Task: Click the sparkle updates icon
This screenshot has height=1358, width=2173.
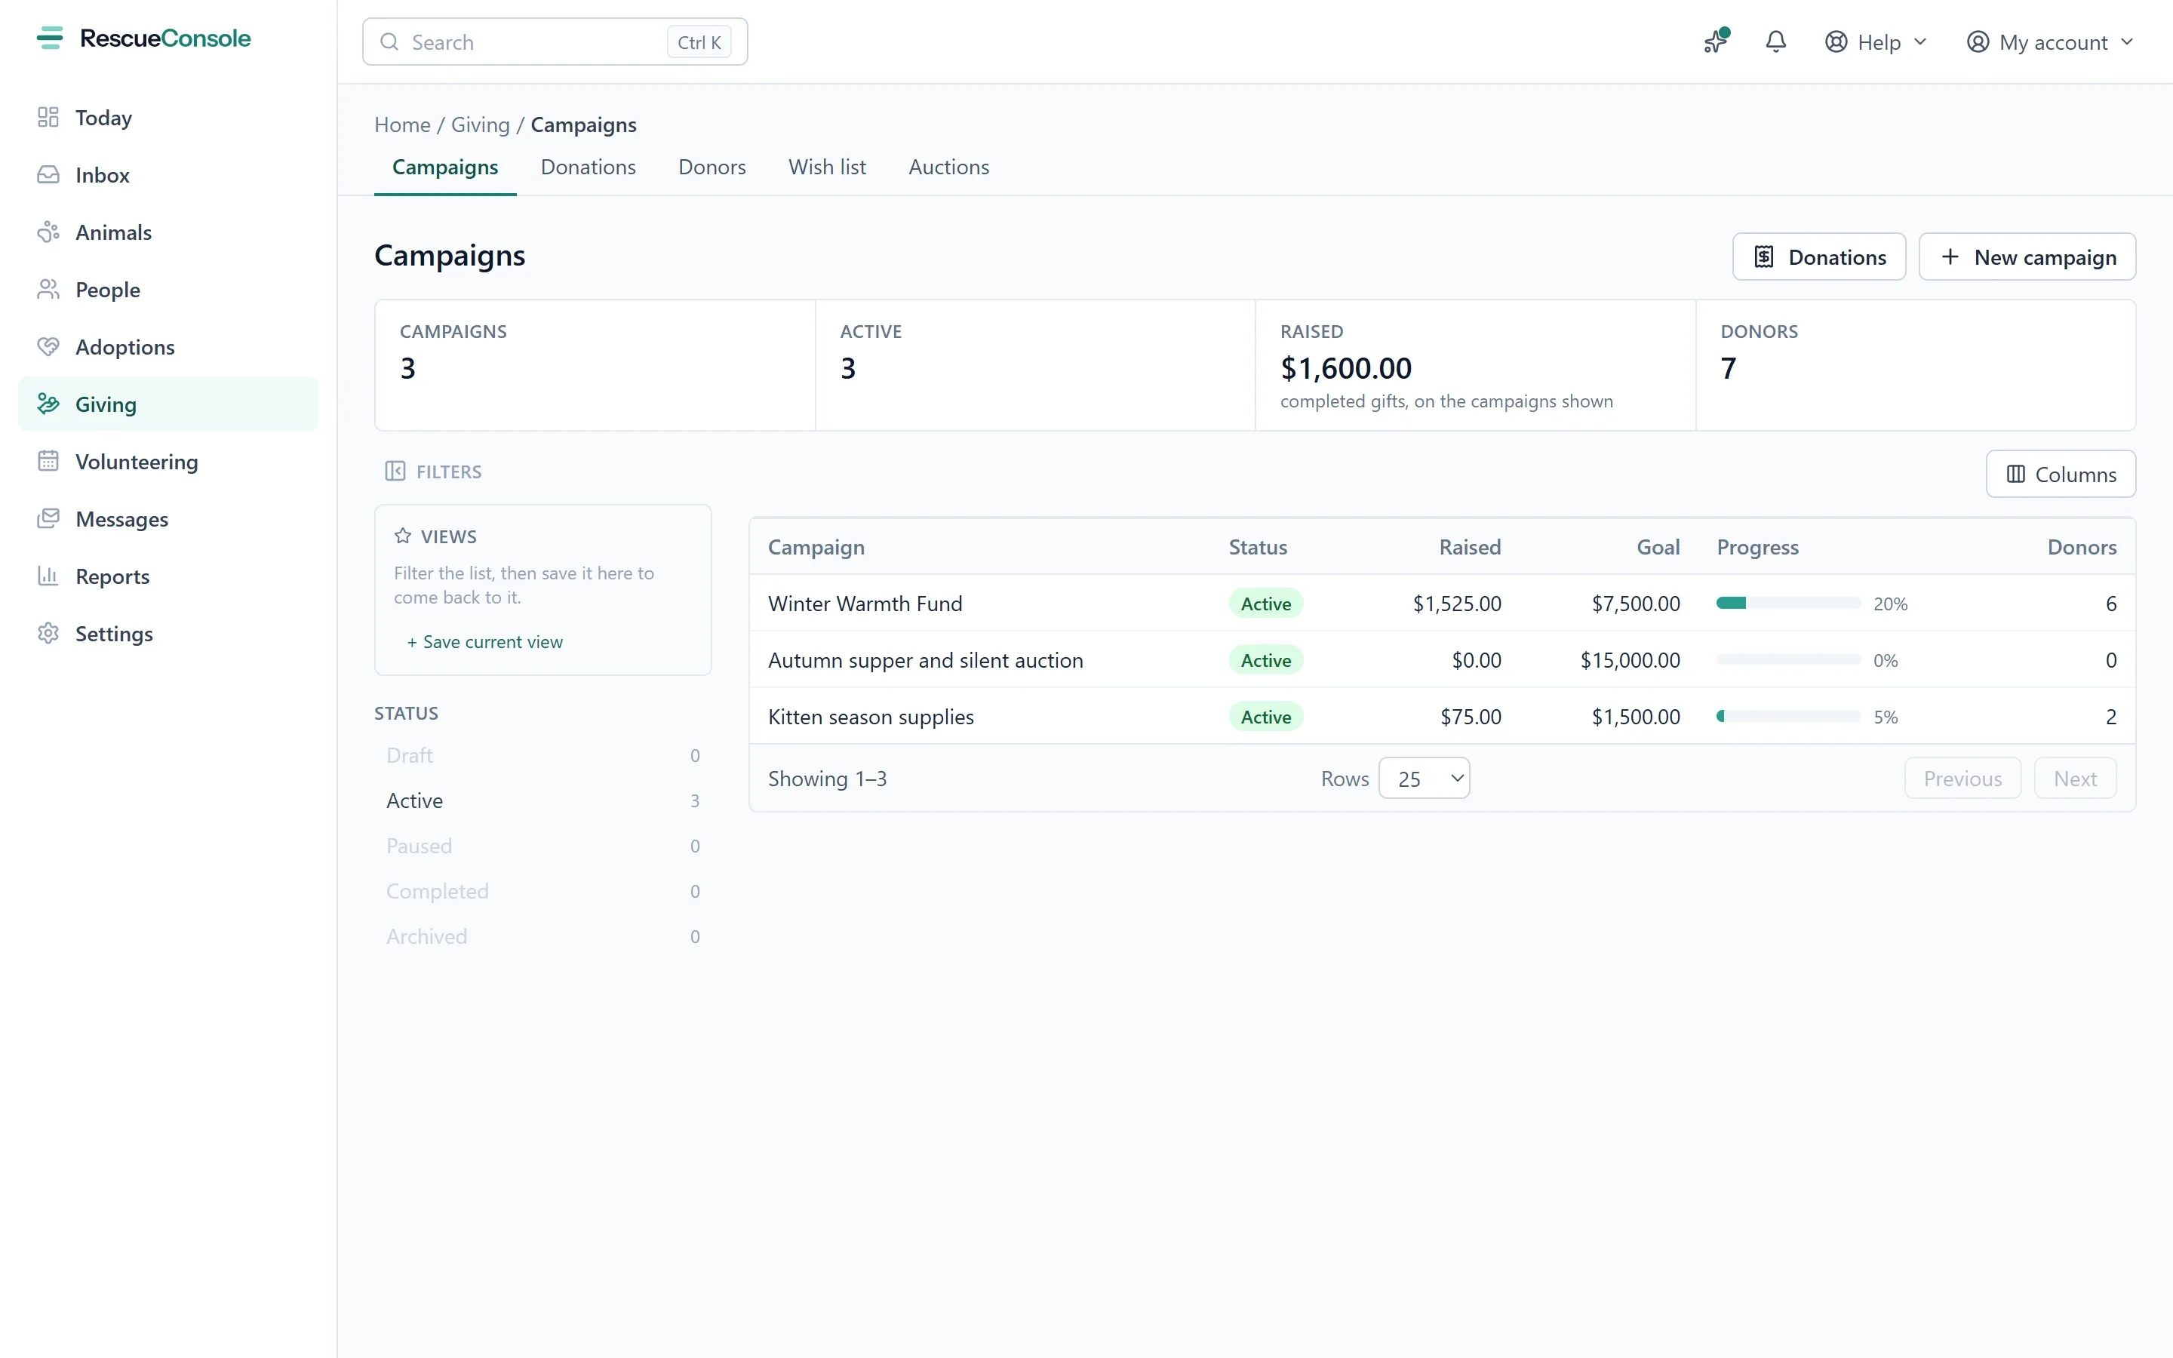Action: 1716,42
